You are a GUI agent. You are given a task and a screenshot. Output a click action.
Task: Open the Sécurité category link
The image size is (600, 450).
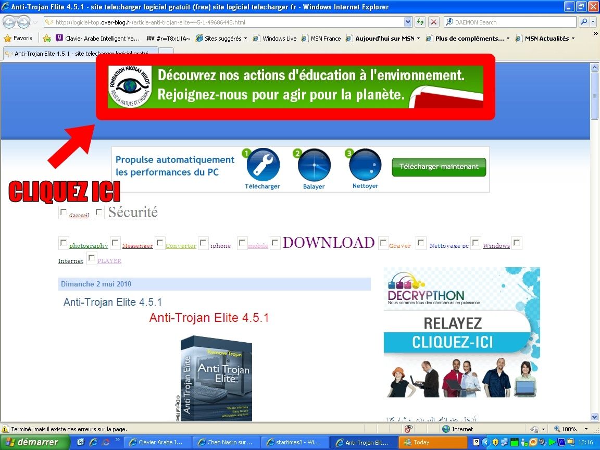pos(133,212)
